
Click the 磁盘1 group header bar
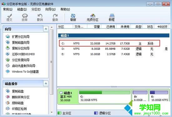[x=114, y=35]
